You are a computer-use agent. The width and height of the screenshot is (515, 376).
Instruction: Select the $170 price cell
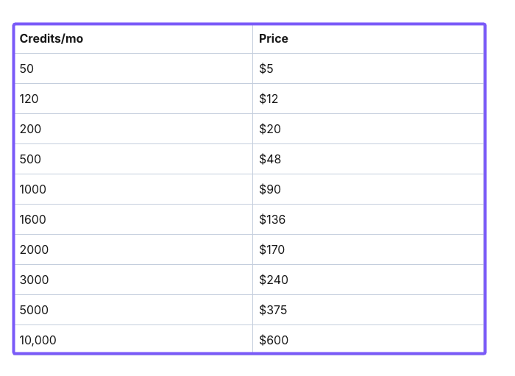tap(272, 249)
